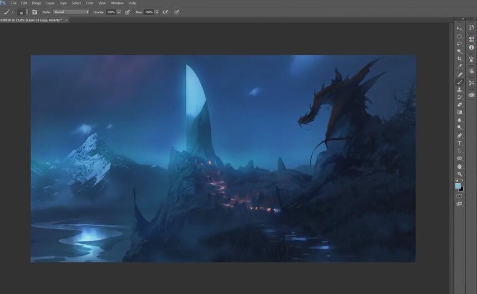
Task: Select the Eraser tool
Action: click(x=459, y=105)
